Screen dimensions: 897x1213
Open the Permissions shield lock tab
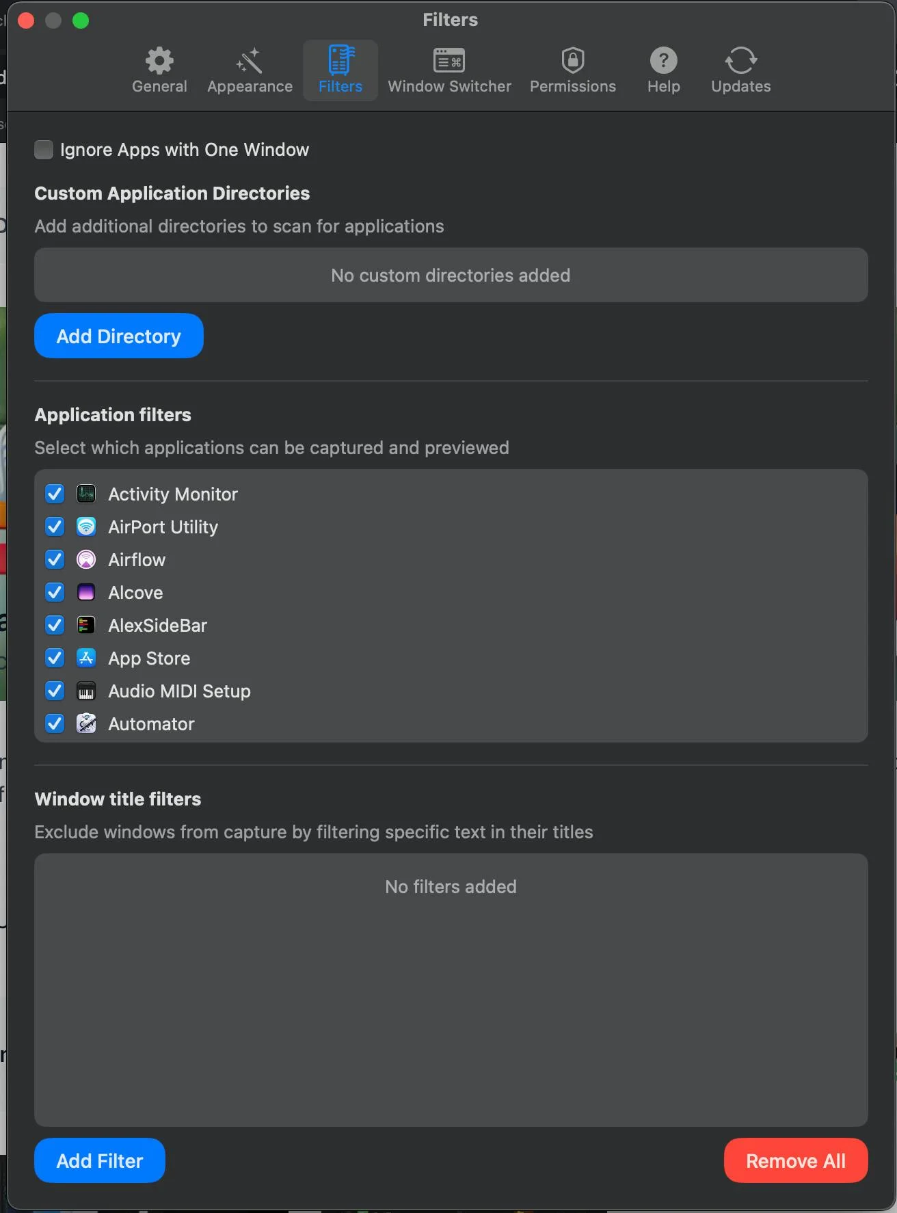(x=573, y=70)
